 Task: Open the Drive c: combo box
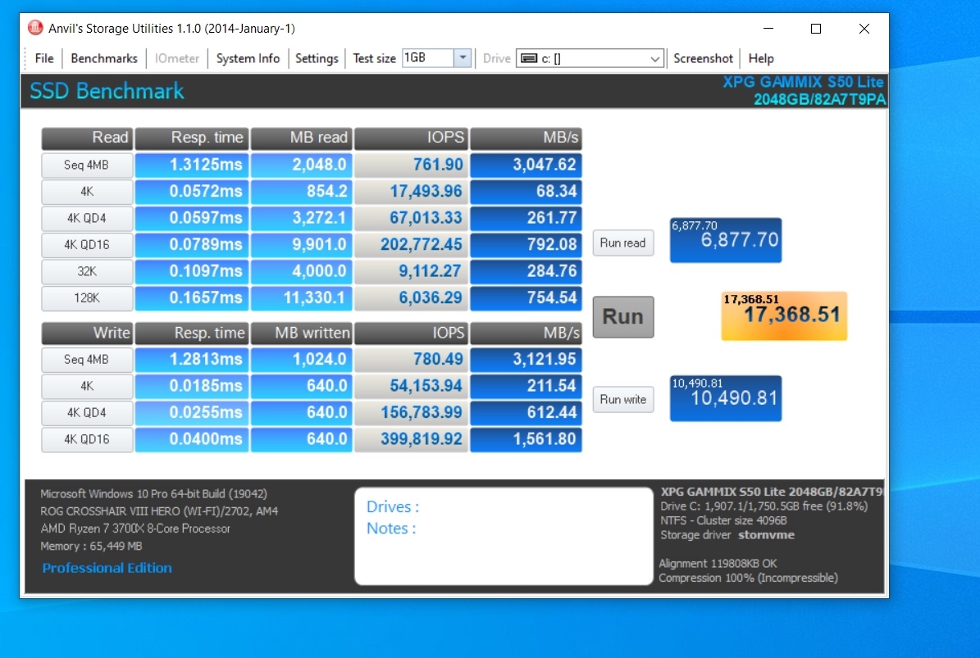(590, 59)
